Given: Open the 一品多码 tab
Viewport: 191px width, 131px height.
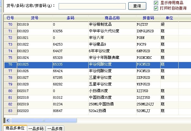Looking at the screenshot, I should click(36, 128).
